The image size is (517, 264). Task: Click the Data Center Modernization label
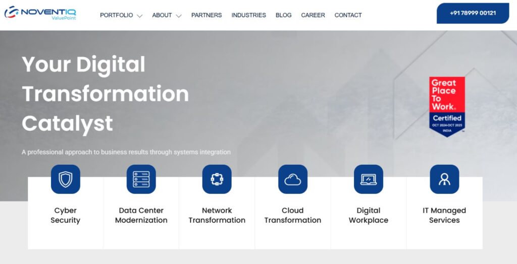tap(141, 215)
